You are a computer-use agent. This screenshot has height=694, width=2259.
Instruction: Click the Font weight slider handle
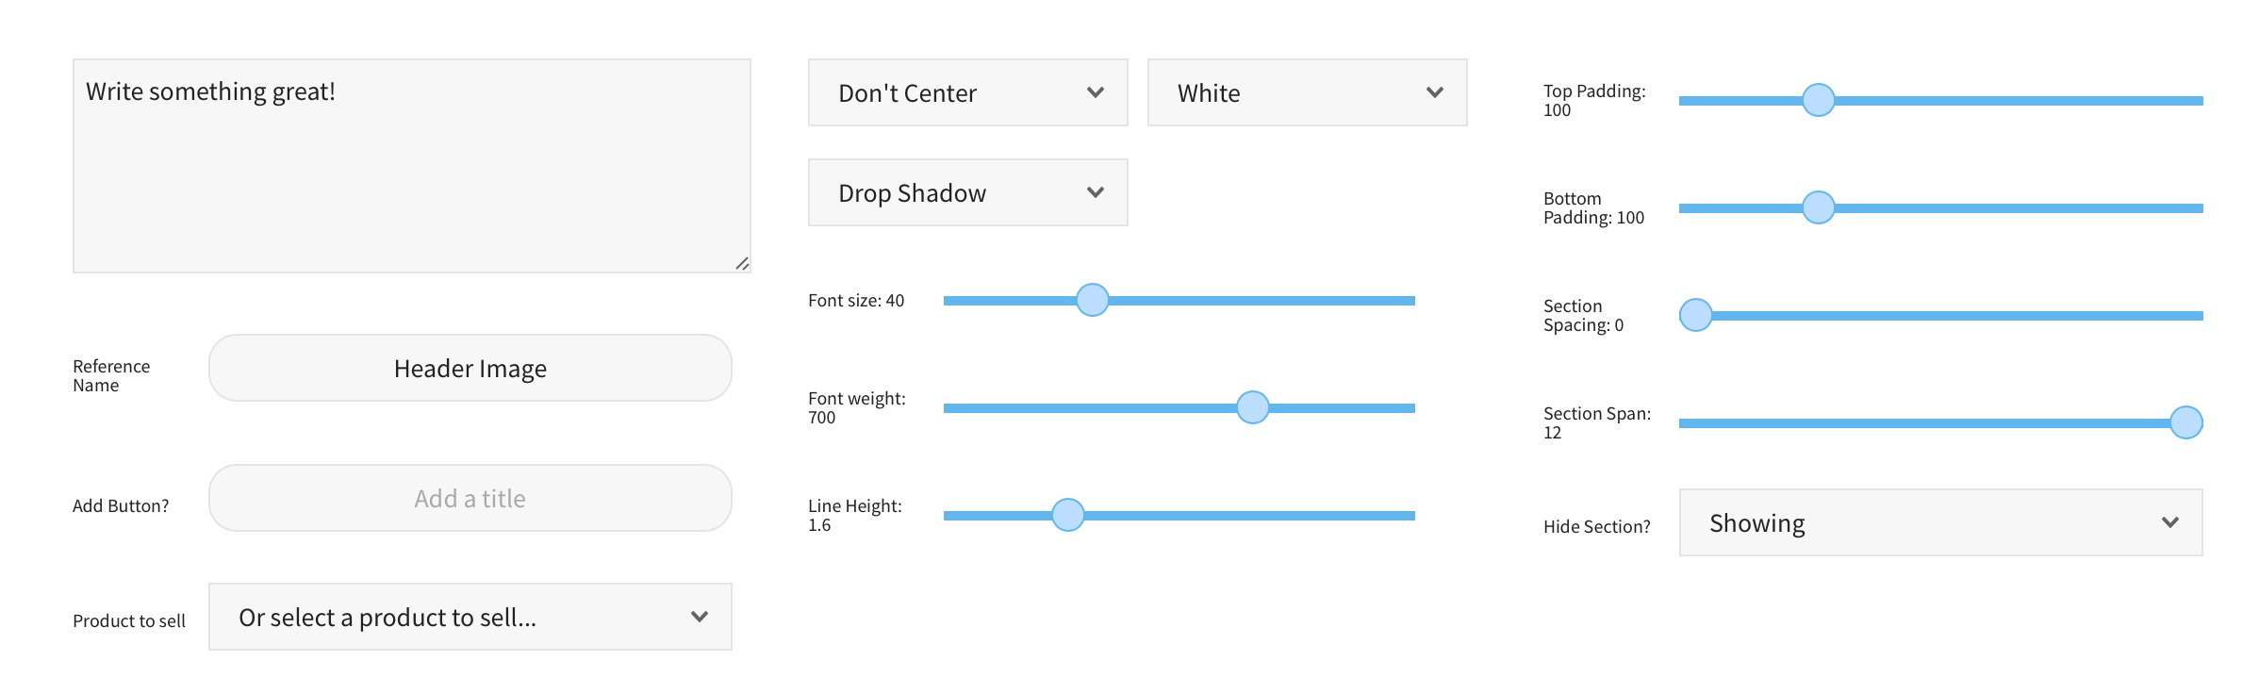(x=1254, y=407)
